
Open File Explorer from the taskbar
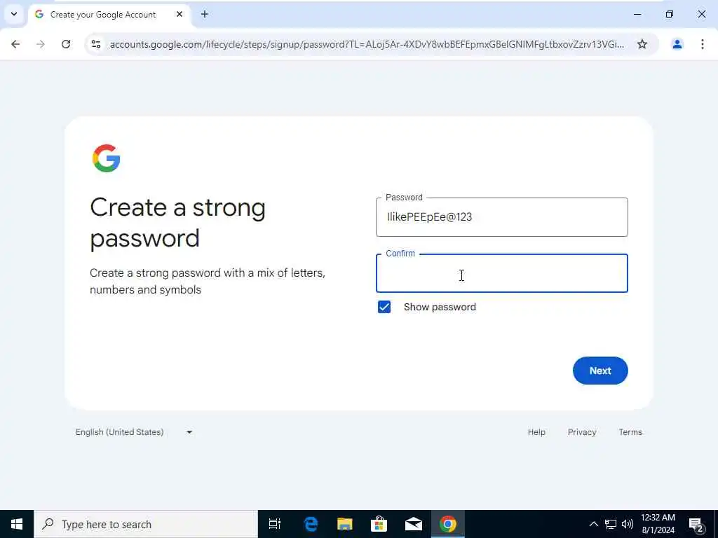(345, 524)
